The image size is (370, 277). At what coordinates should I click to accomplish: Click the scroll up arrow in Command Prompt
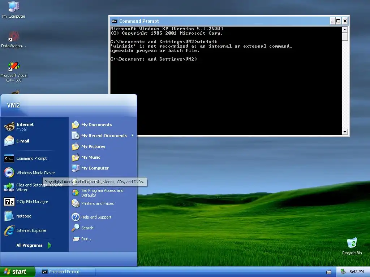pyautogui.click(x=345, y=30)
